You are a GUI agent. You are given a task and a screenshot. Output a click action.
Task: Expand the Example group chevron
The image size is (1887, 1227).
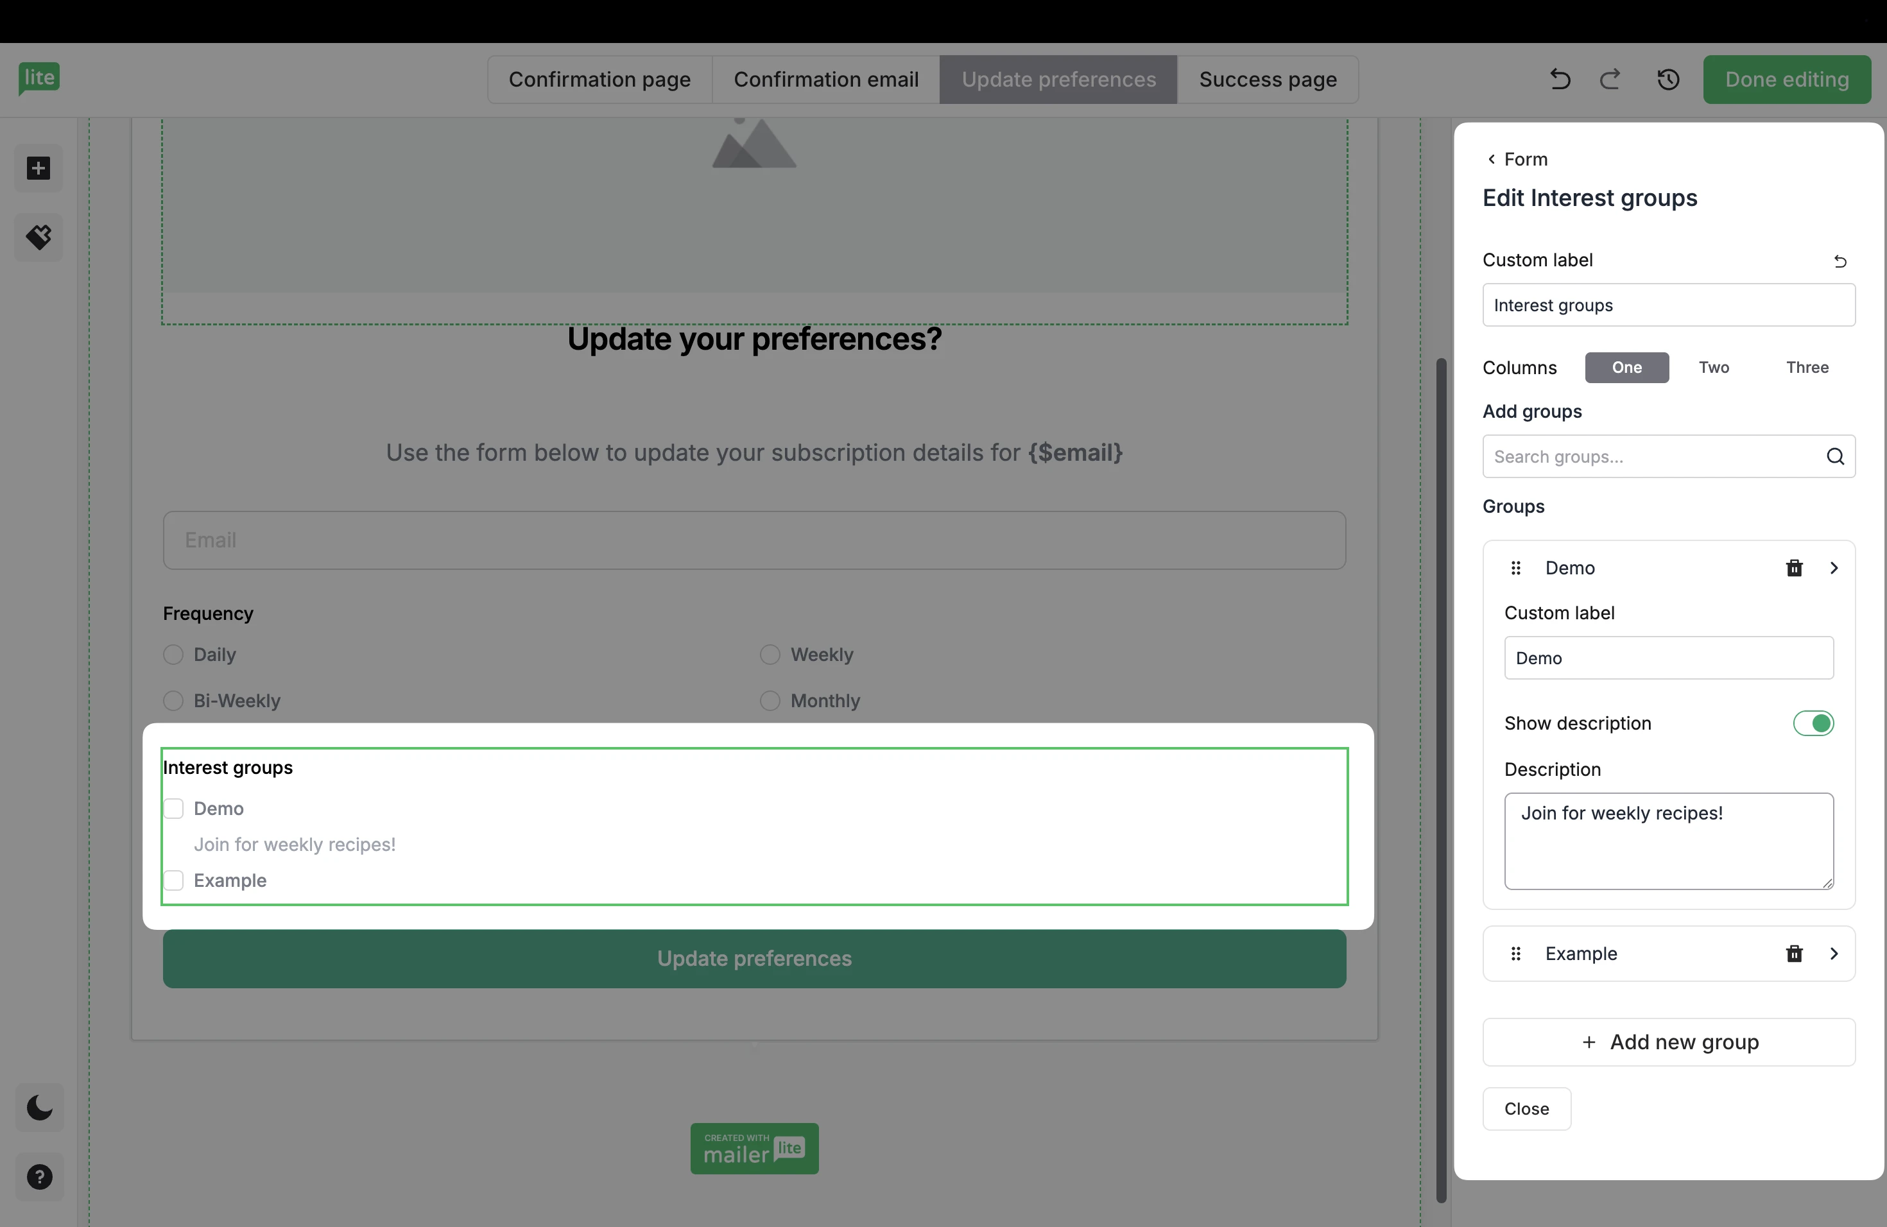coord(1834,954)
